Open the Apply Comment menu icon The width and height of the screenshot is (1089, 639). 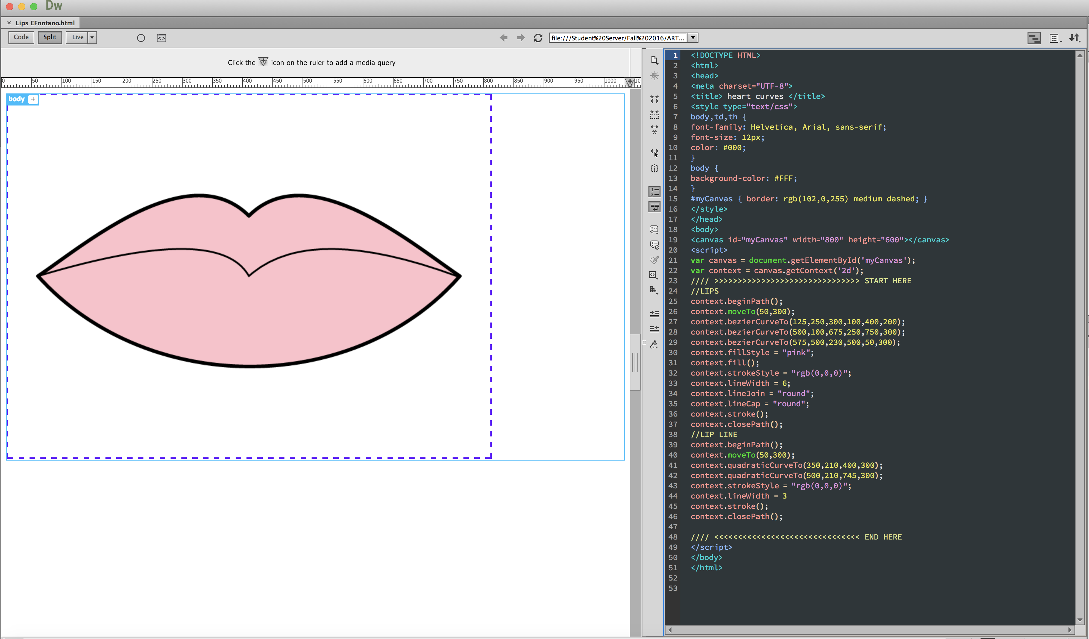click(654, 230)
